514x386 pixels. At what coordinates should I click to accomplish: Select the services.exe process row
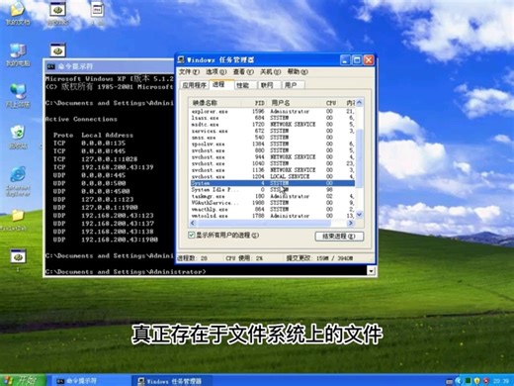(x=273, y=131)
